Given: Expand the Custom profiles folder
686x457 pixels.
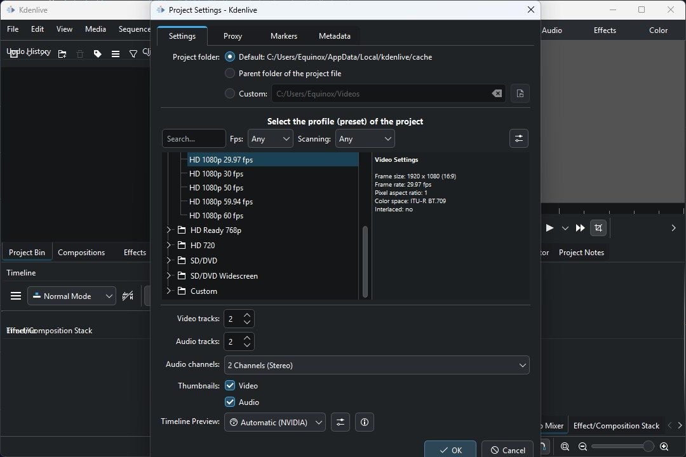Looking at the screenshot, I should [x=168, y=291].
